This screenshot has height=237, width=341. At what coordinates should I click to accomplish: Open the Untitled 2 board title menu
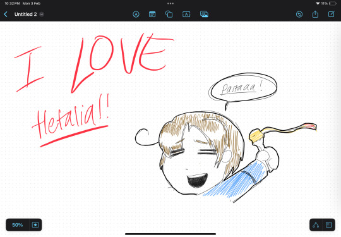tap(29, 15)
